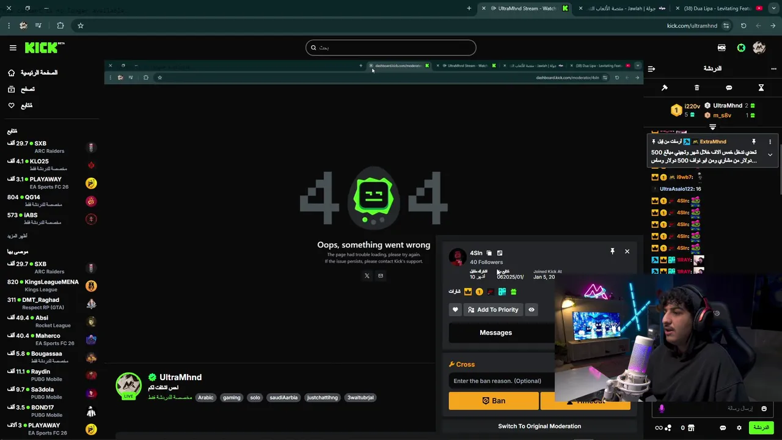782x440 pixels.
Task: Click the Arabic tag
Action: [206, 397]
